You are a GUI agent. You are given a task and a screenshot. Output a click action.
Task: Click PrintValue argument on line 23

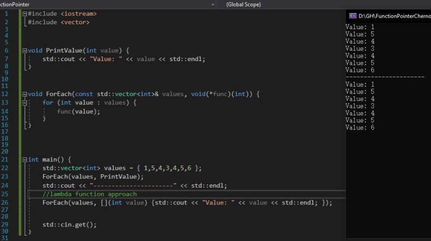point(119,177)
